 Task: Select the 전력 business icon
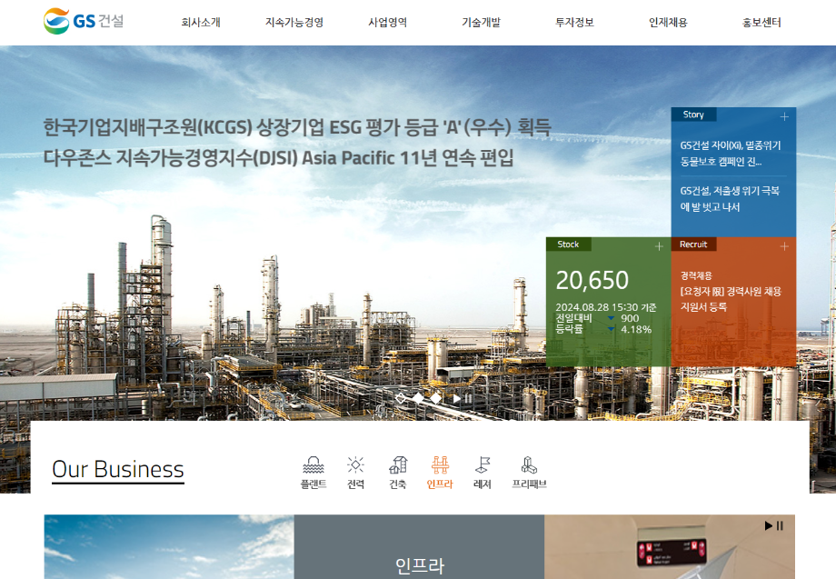pyautogui.click(x=355, y=473)
